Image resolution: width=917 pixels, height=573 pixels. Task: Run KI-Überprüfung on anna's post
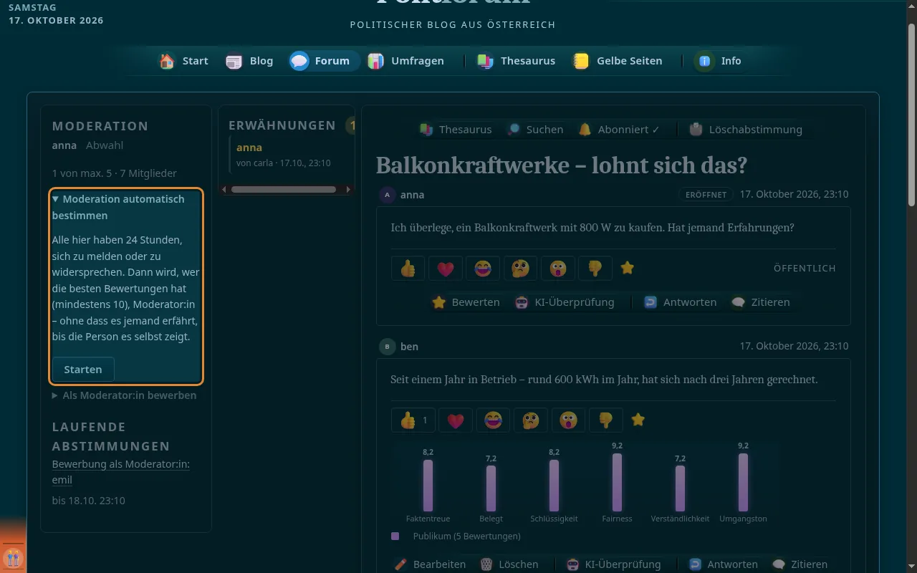565,302
